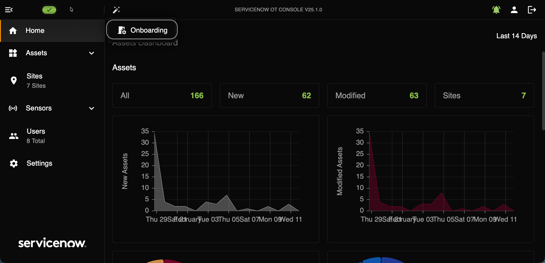
Task: Open the New assets card
Action: coord(269,95)
